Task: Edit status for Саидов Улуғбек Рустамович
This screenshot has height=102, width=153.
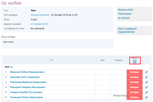Action: coord(146,92)
